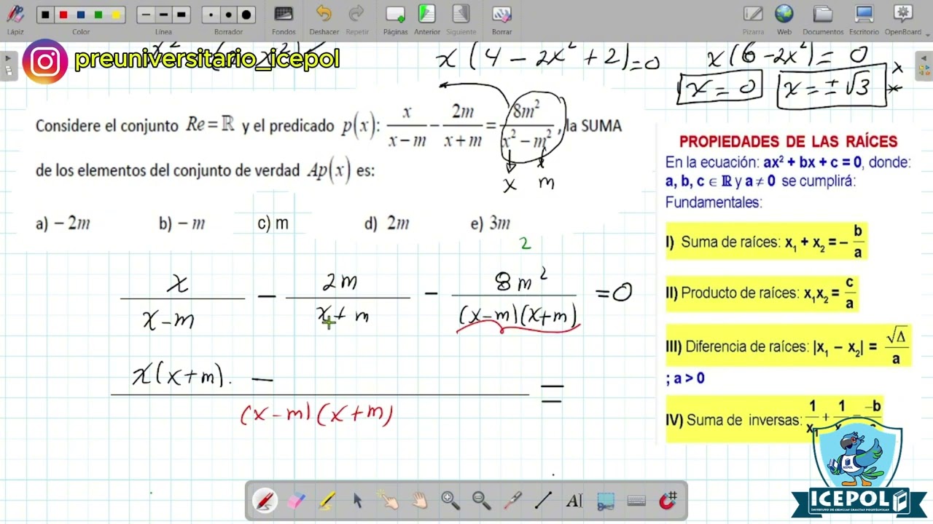Select the straight line drawing tool
933x524 pixels.
(x=543, y=501)
